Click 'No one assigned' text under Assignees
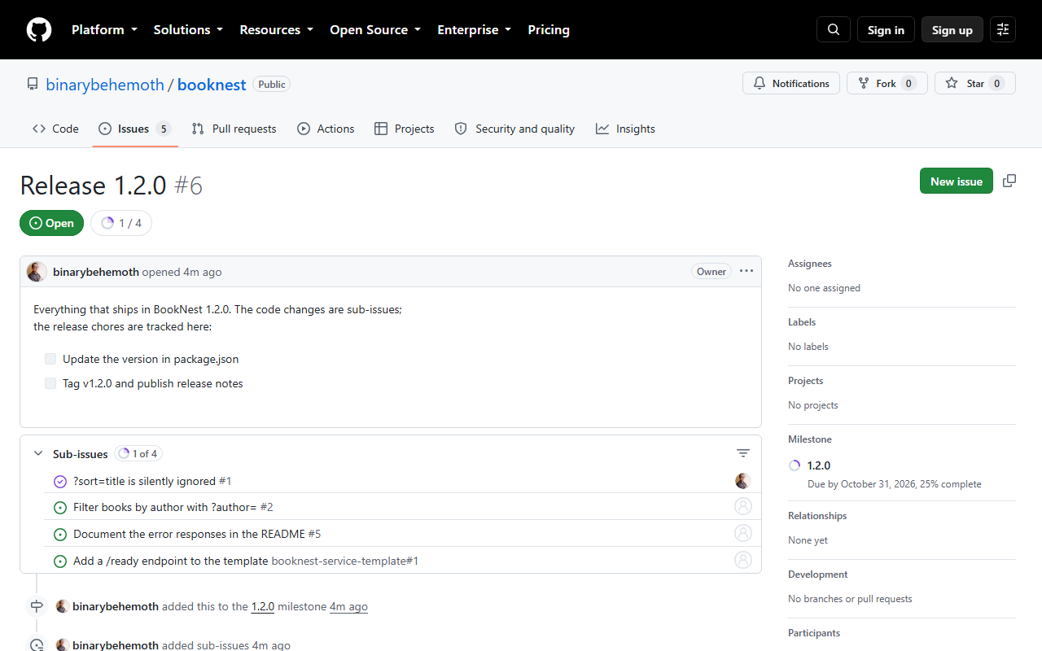 click(824, 288)
